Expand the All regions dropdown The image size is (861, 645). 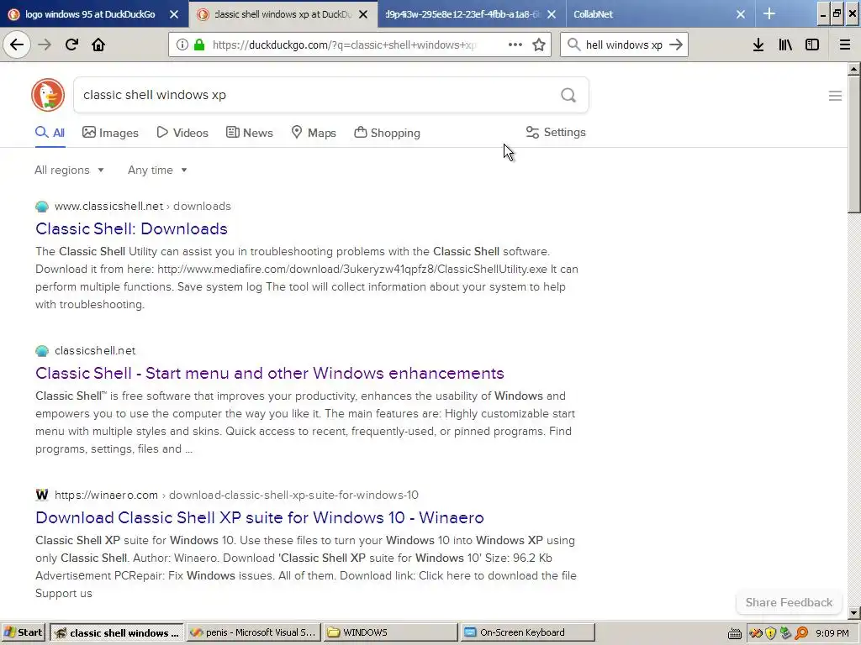pos(69,170)
